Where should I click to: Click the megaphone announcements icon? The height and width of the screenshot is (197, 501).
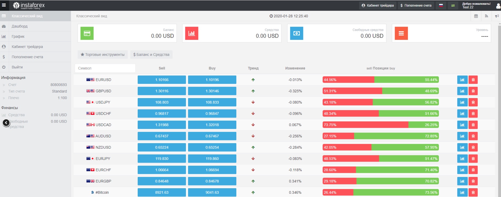(x=497, y=16)
